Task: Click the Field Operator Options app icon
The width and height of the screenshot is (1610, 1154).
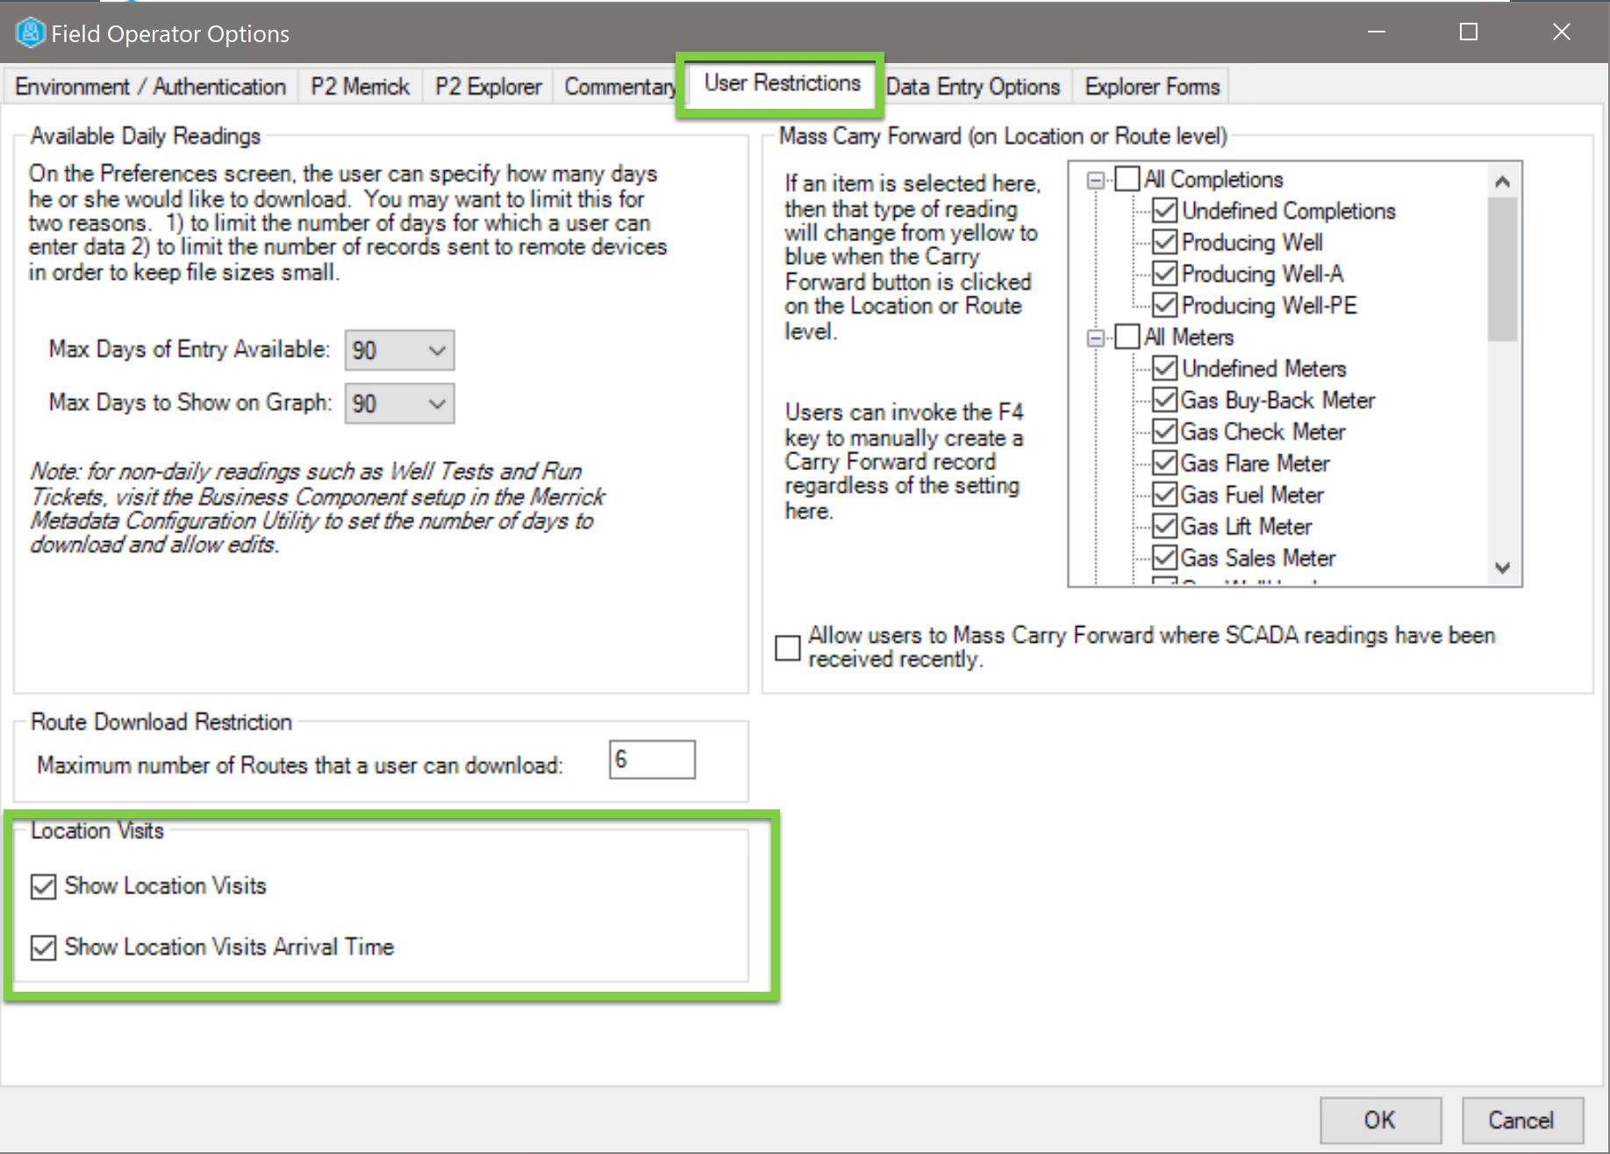Action: click(30, 33)
